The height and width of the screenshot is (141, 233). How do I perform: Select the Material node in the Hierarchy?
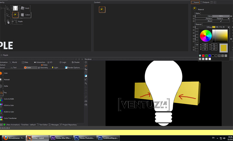click(15, 15)
